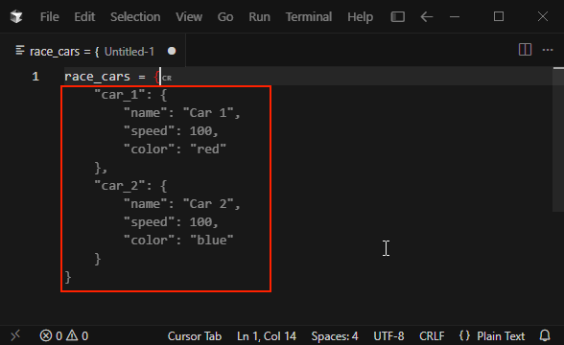
Task: Change the CRLF line ending setting
Action: point(432,336)
